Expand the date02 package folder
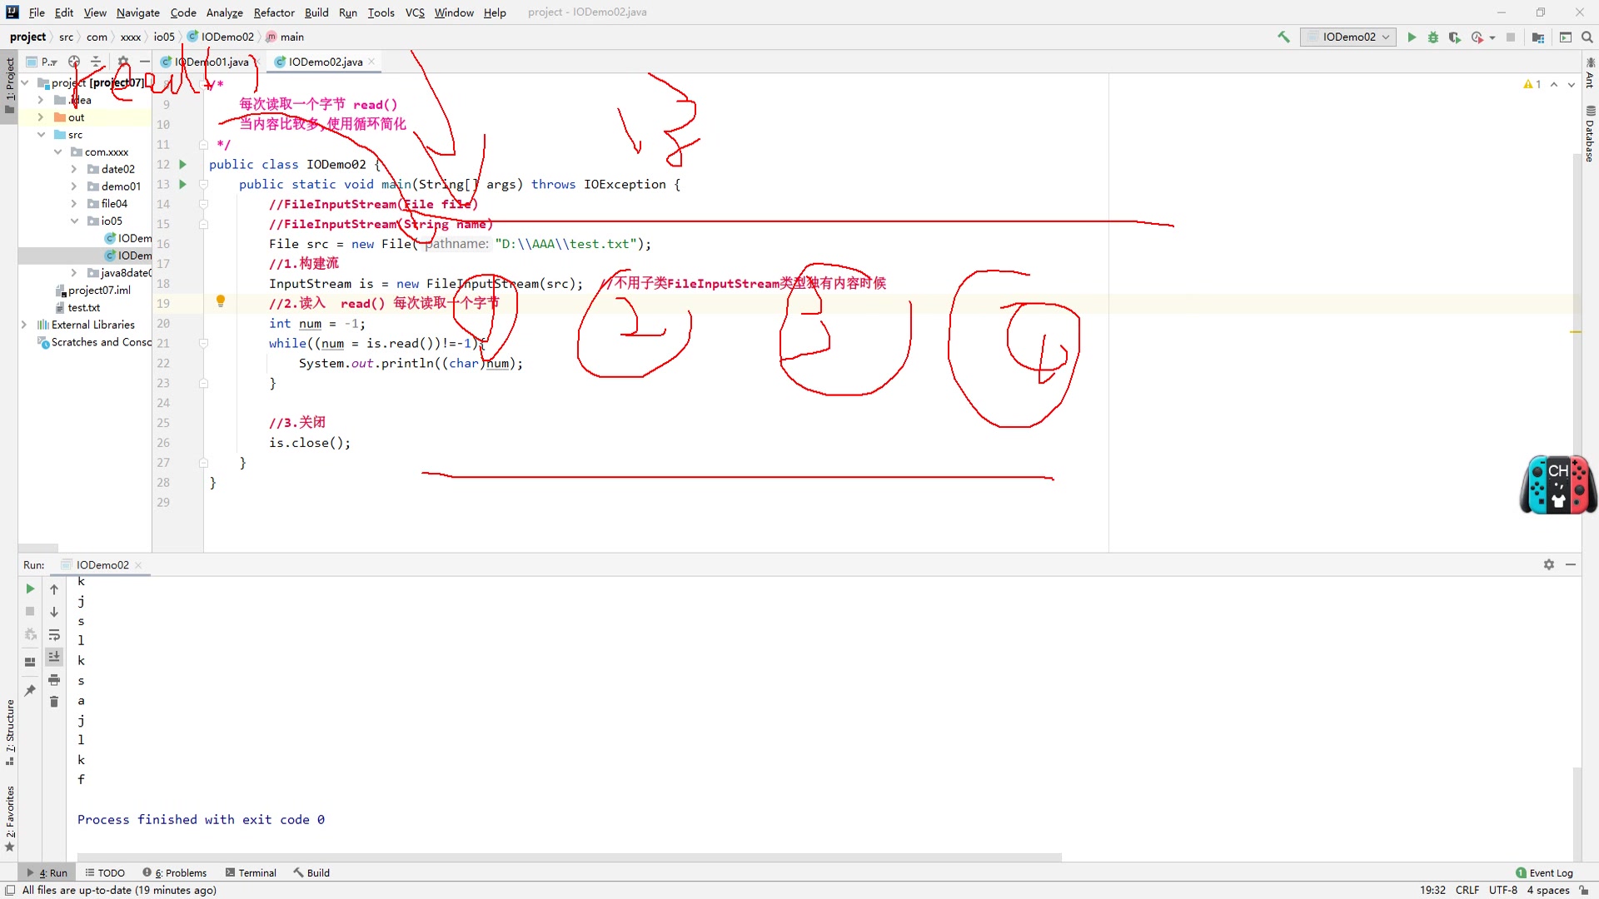 click(x=74, y=169)
